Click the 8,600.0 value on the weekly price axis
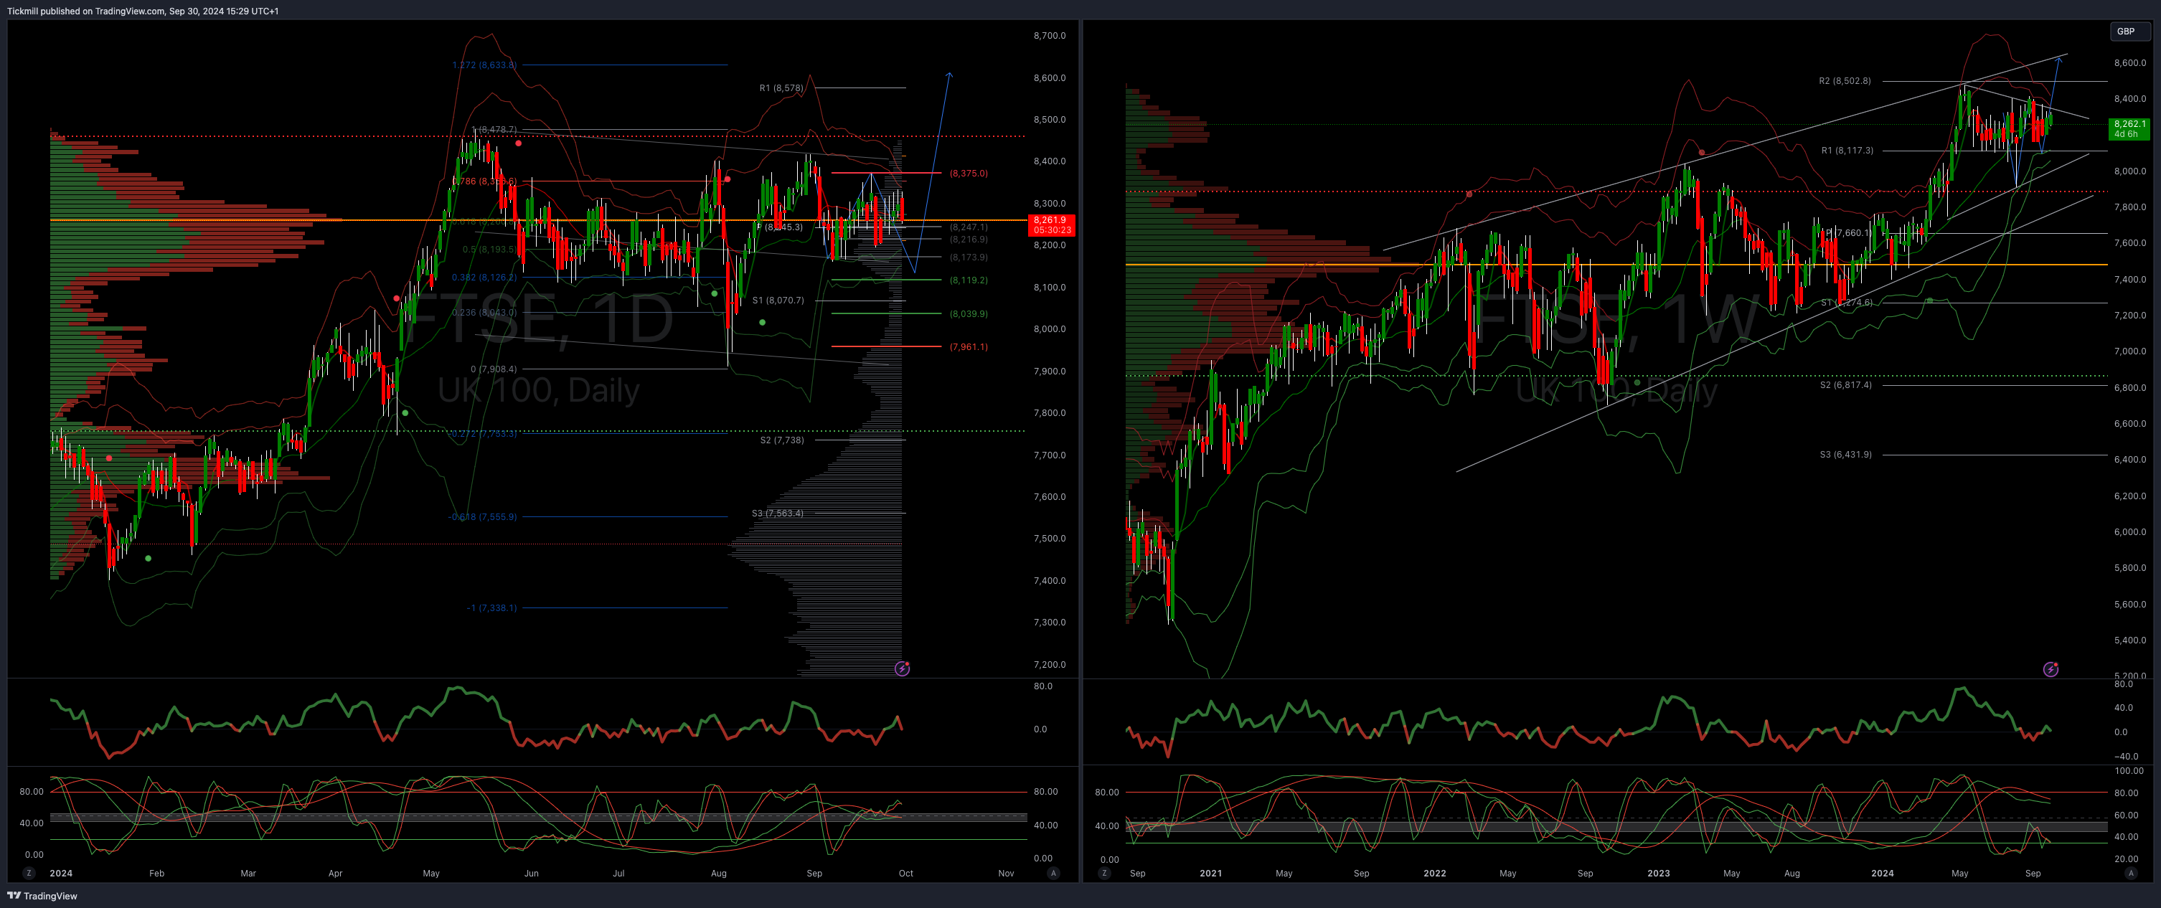This screenshot has width=2161, height=908. click(x=2130, y=63)
